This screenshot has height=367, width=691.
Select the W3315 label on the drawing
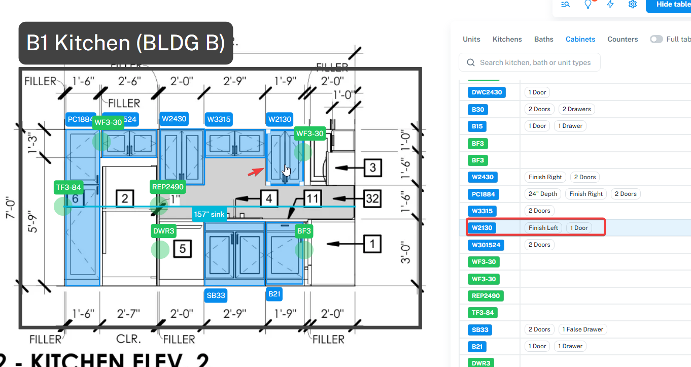(x=219, y=120)
